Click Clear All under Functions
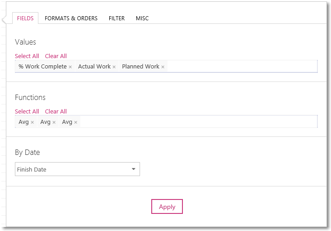 (x=56, y=111)
